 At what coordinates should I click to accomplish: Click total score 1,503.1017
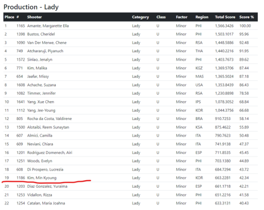coord(224,34)
